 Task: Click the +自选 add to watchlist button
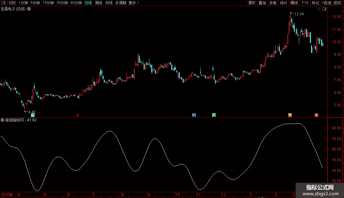pyautogui.click(x=326, y=3)
